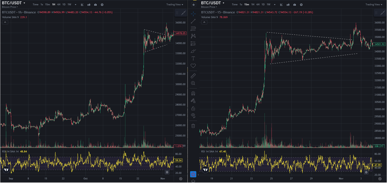This screenshot has width=387, height=183.
Task: Open left chart settings gear at bottom
Action: (x=181, y=179)
